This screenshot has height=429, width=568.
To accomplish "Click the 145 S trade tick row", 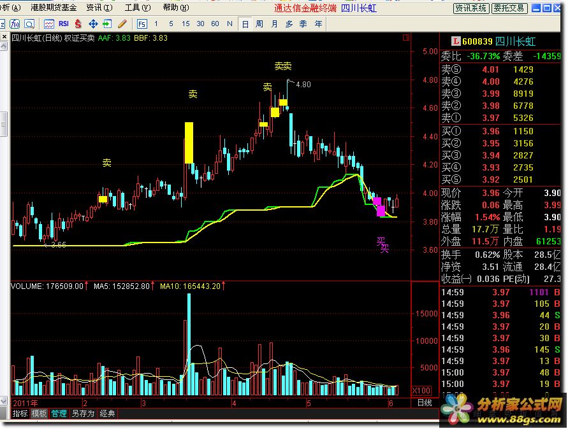I will tap(500, 350).
